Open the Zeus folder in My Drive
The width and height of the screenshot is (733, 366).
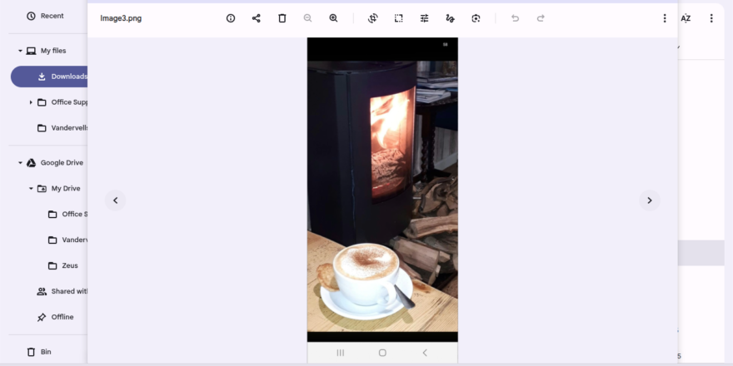coord(63,265)
